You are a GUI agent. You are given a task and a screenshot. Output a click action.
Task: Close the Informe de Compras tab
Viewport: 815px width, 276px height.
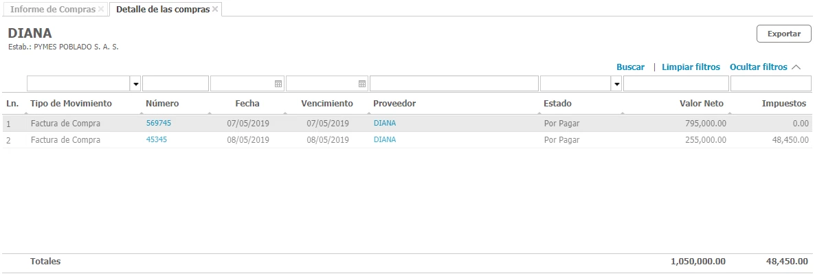(x=101, y=9)
